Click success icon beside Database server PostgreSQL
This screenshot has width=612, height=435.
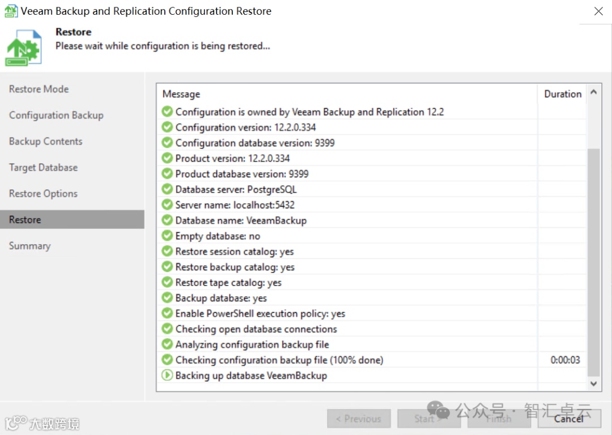pyautogui.click(x=167, y=189)
